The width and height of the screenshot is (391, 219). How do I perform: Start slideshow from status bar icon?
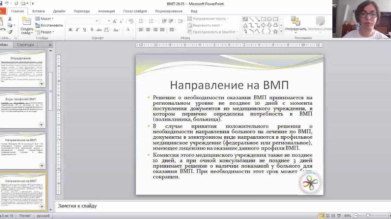coord(339,216)
